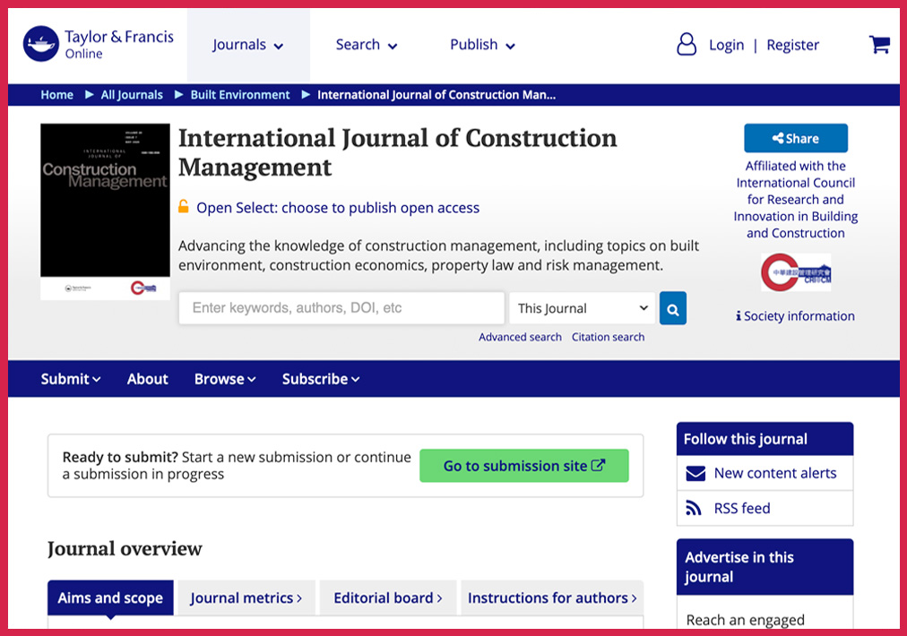This screenshot has width=907, height=636.
Task: Open the Journal metrics tab
Action: coord(246,597)
